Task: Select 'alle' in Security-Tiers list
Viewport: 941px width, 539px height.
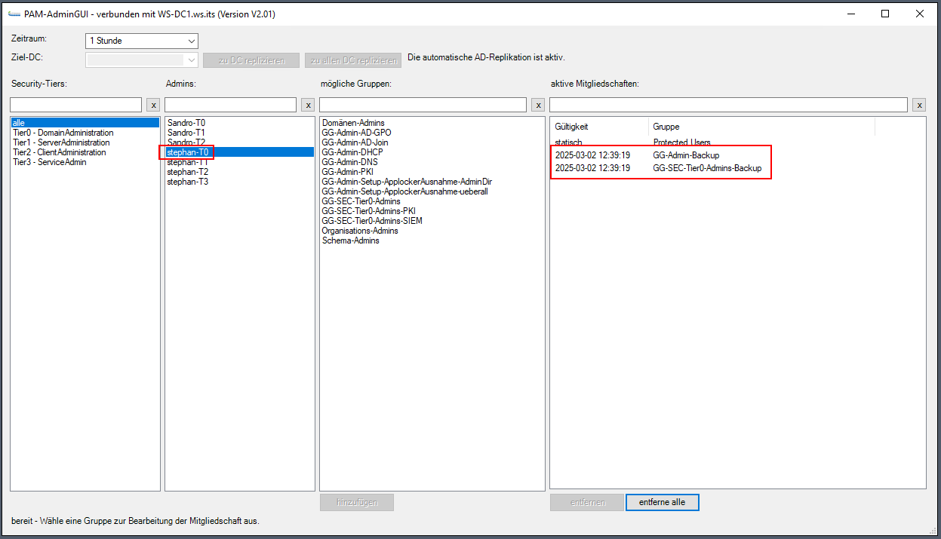Action: (x=85, y=122)
